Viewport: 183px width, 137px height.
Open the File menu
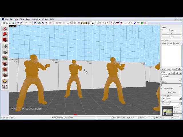(x=7, y=19)
